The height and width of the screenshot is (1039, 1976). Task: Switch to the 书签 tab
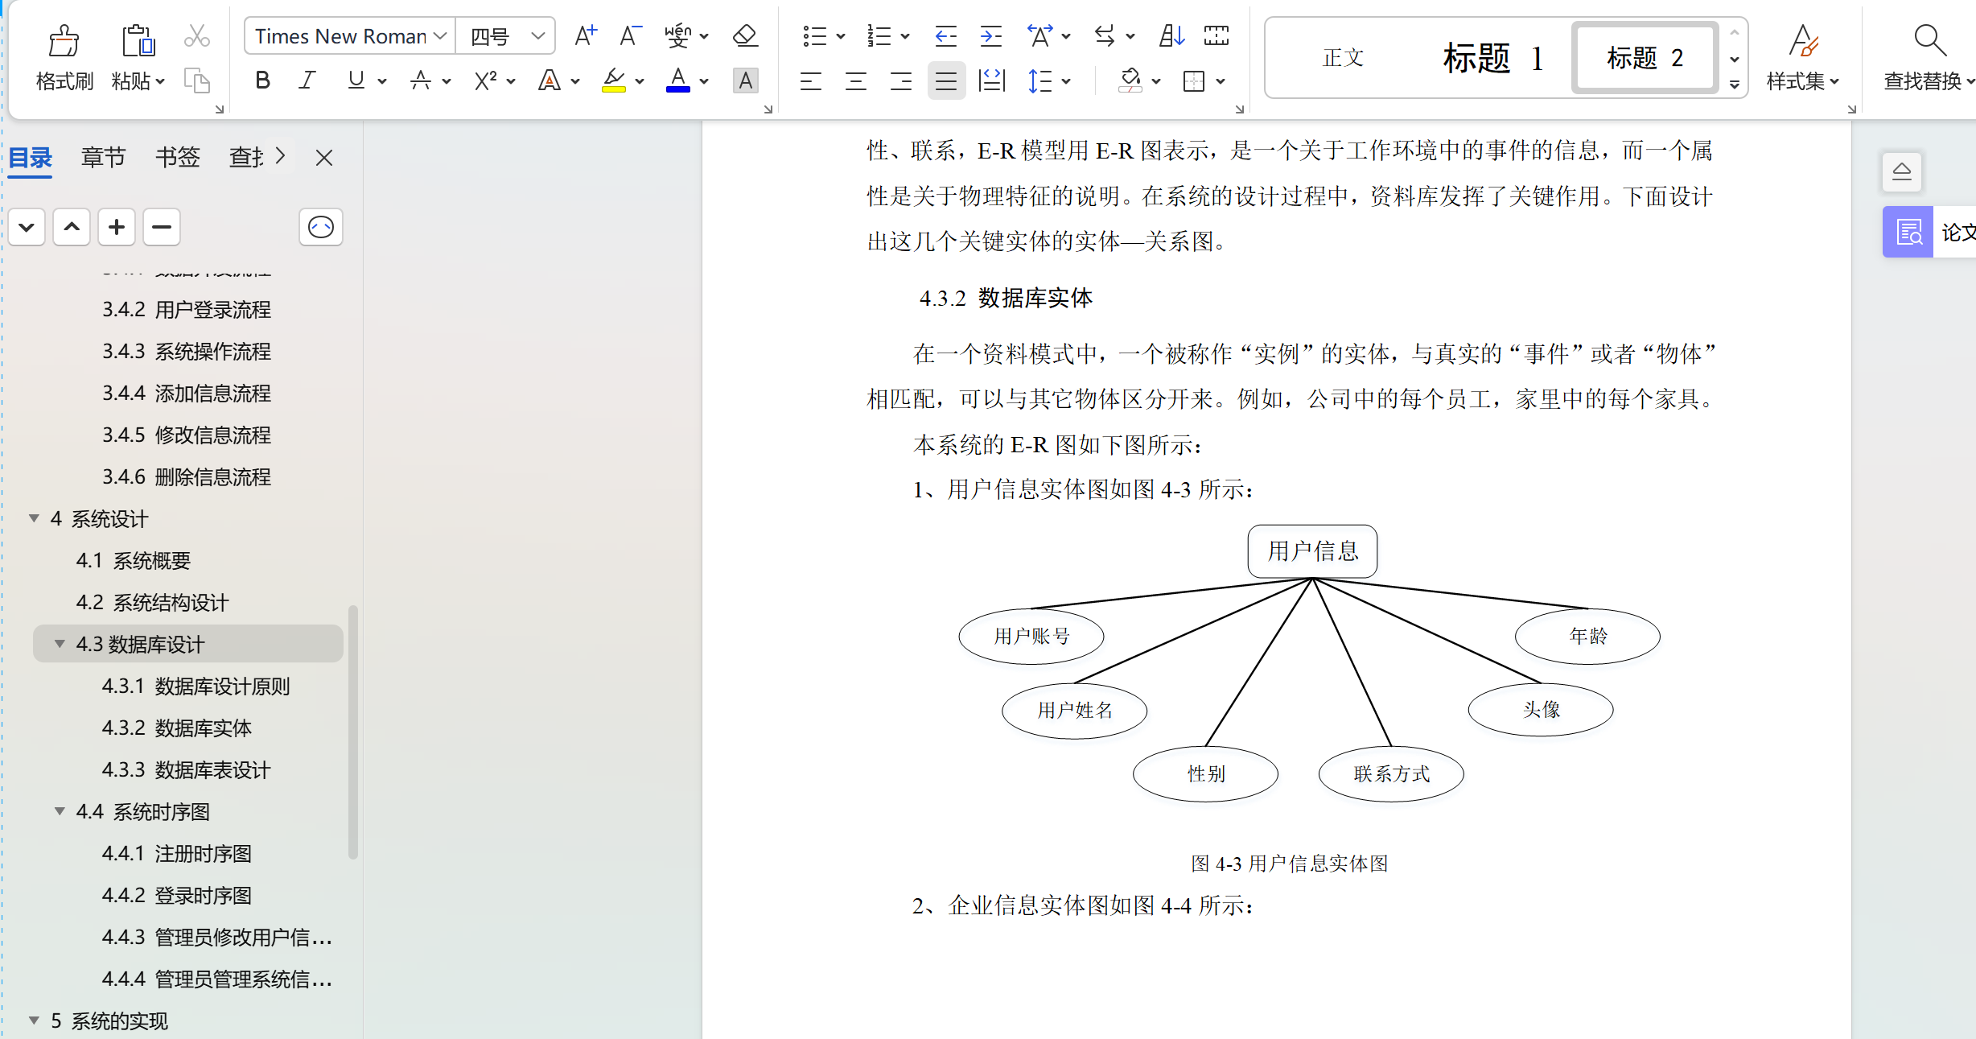(177, 157)
